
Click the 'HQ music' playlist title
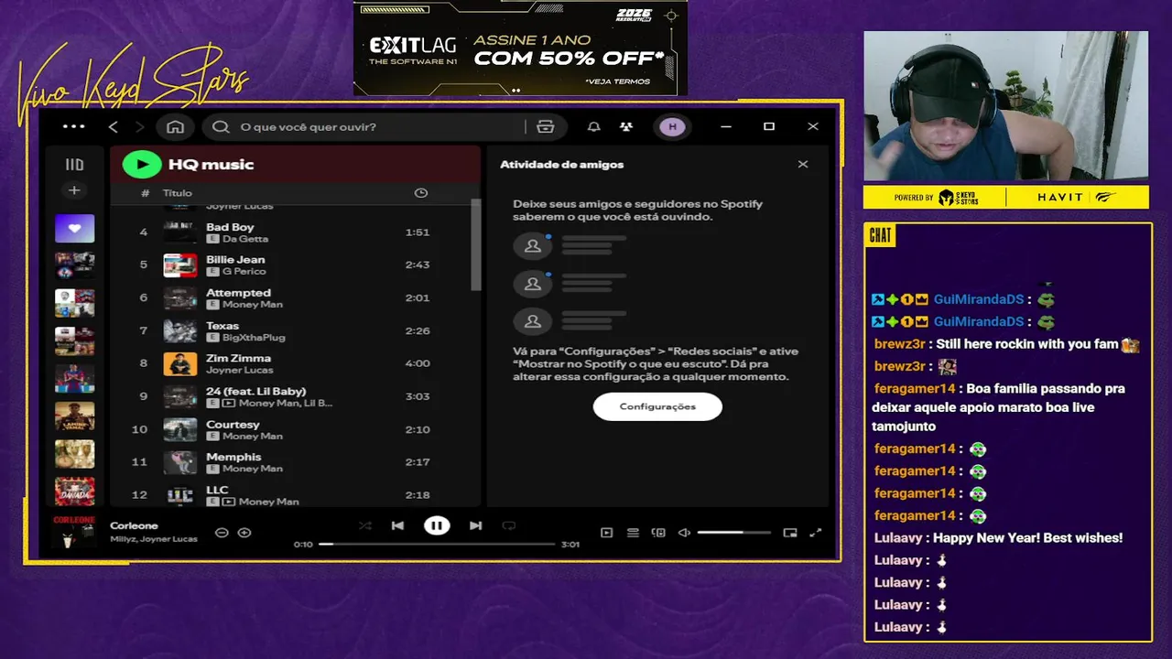point(211,165)
